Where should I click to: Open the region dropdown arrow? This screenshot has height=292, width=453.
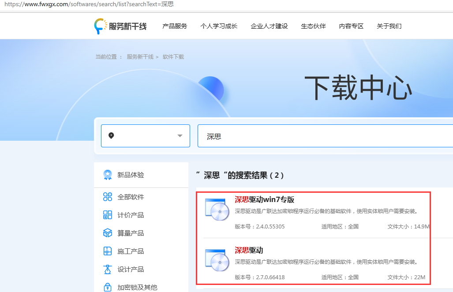tap(180, 136)
